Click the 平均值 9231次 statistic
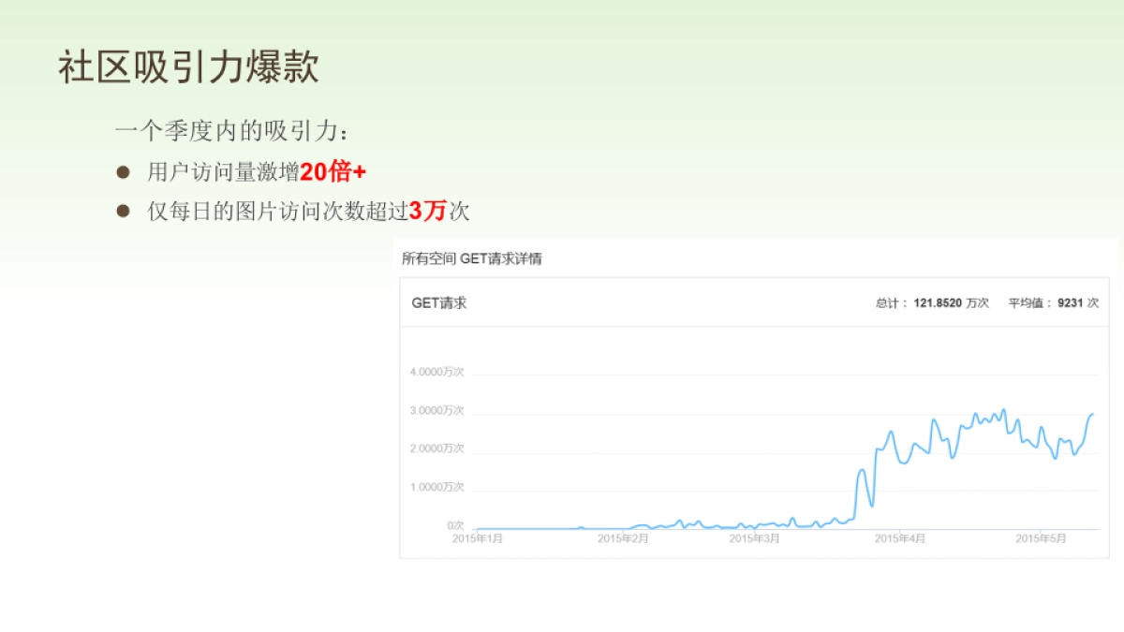Screen dimensions: 1124x632 [1053, 302]
